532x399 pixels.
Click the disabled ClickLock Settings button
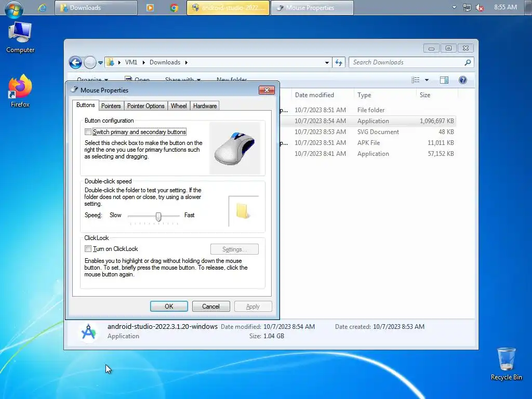(234, 249)
